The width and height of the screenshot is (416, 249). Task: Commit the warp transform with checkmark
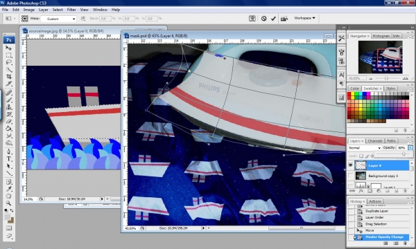pos(273,19)
